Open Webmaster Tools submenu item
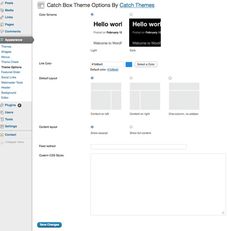Image resolution: width=228 pixels, height=231 pixels. tap(12, 82)
